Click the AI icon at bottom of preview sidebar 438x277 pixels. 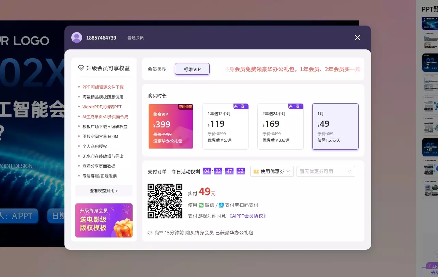point(429,265)
